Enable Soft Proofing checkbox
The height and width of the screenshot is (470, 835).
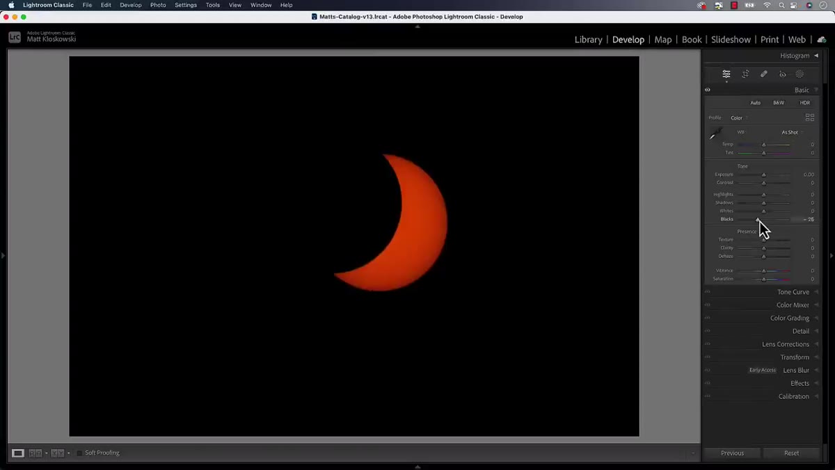(79, 453)
